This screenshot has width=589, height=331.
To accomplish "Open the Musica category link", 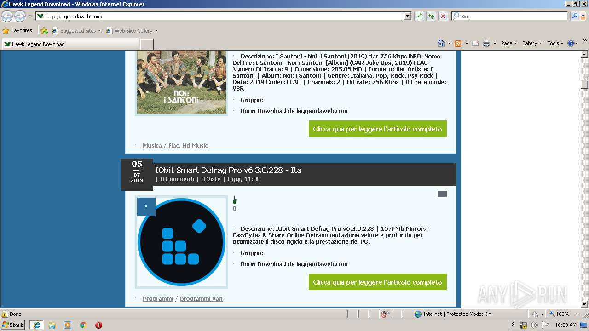I will tap(152, 145).
